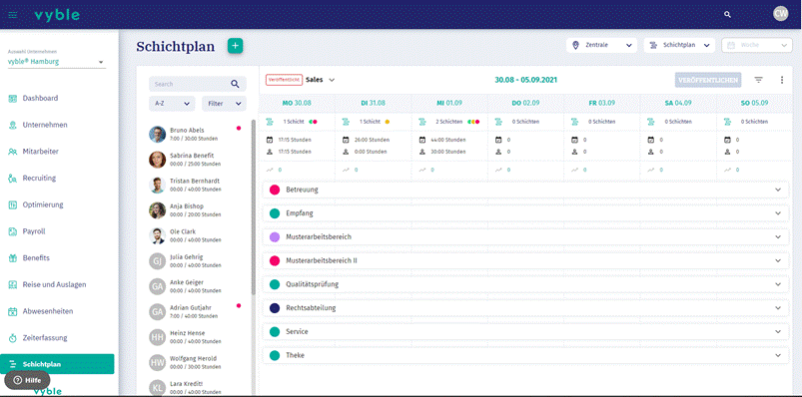Click the VERÖFFENTLICHEN button

click(708, 80)
